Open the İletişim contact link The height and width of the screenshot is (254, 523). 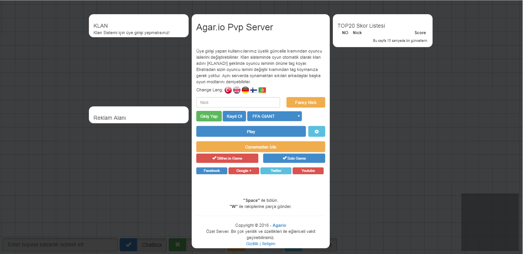click(268, 244)
